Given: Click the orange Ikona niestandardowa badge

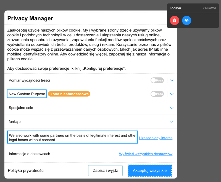Looking at the screenshot, I should 69,94.
